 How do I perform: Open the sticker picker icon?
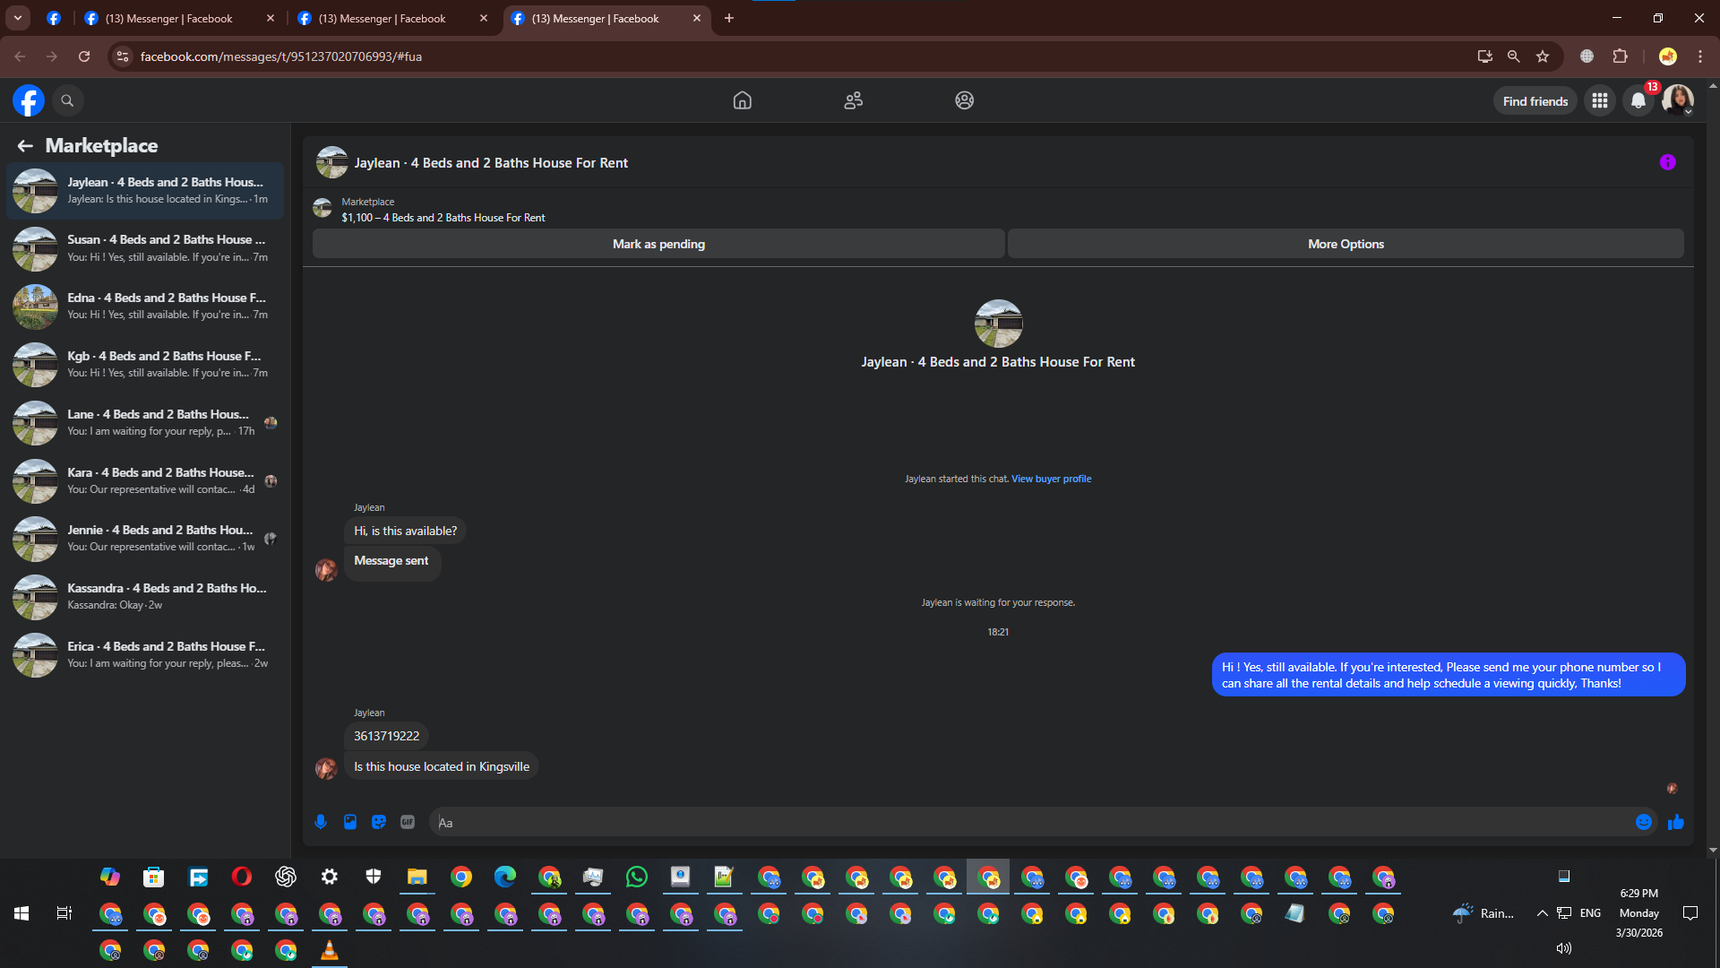[x=379, y=822]
